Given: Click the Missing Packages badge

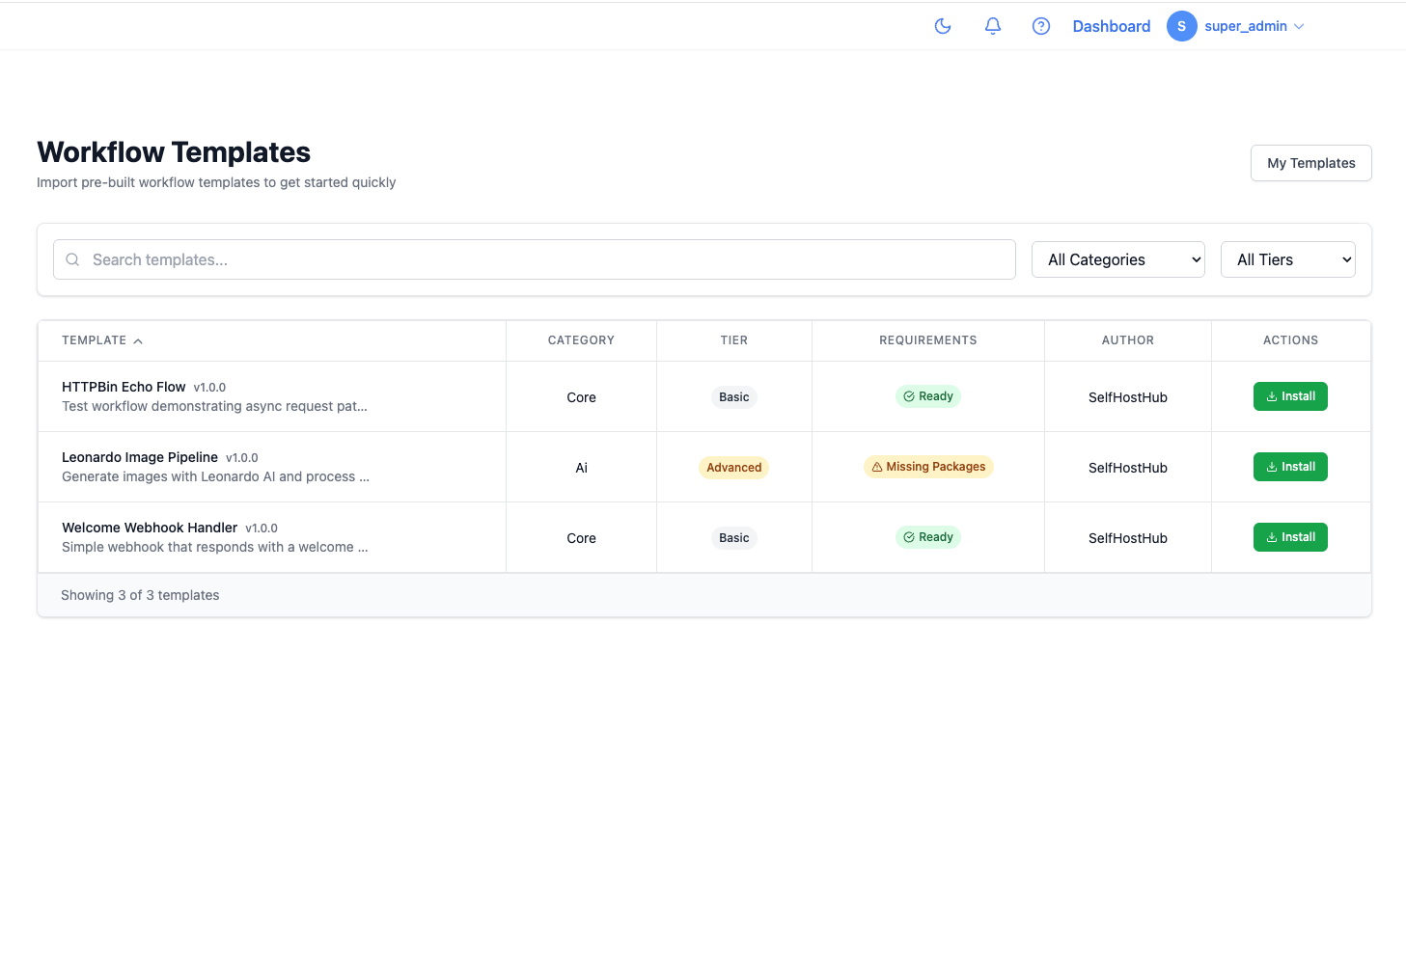Looking at the screenshot, I should pos(928,466).
